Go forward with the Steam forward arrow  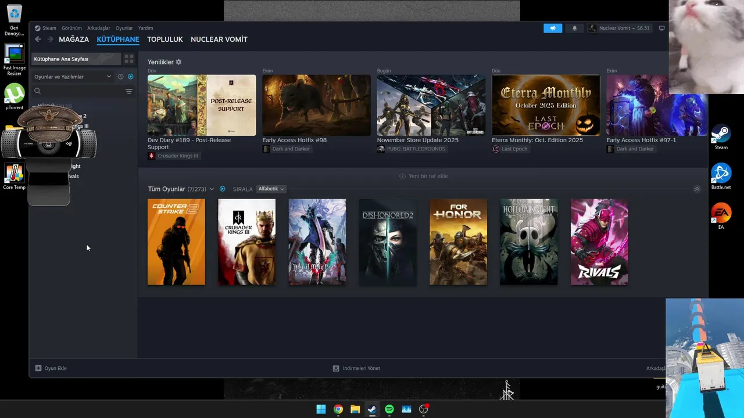click(x=50, y=39)
